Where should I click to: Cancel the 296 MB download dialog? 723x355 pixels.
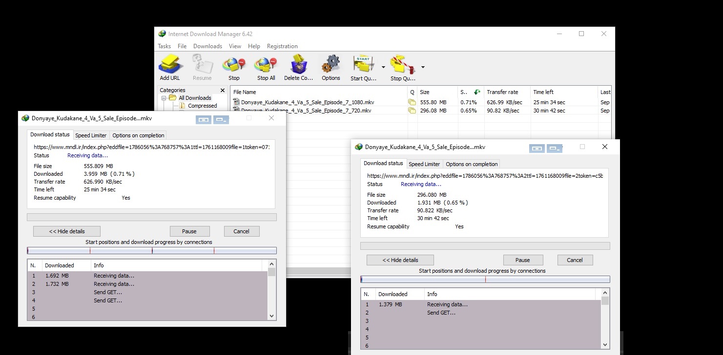click(575, 260)
